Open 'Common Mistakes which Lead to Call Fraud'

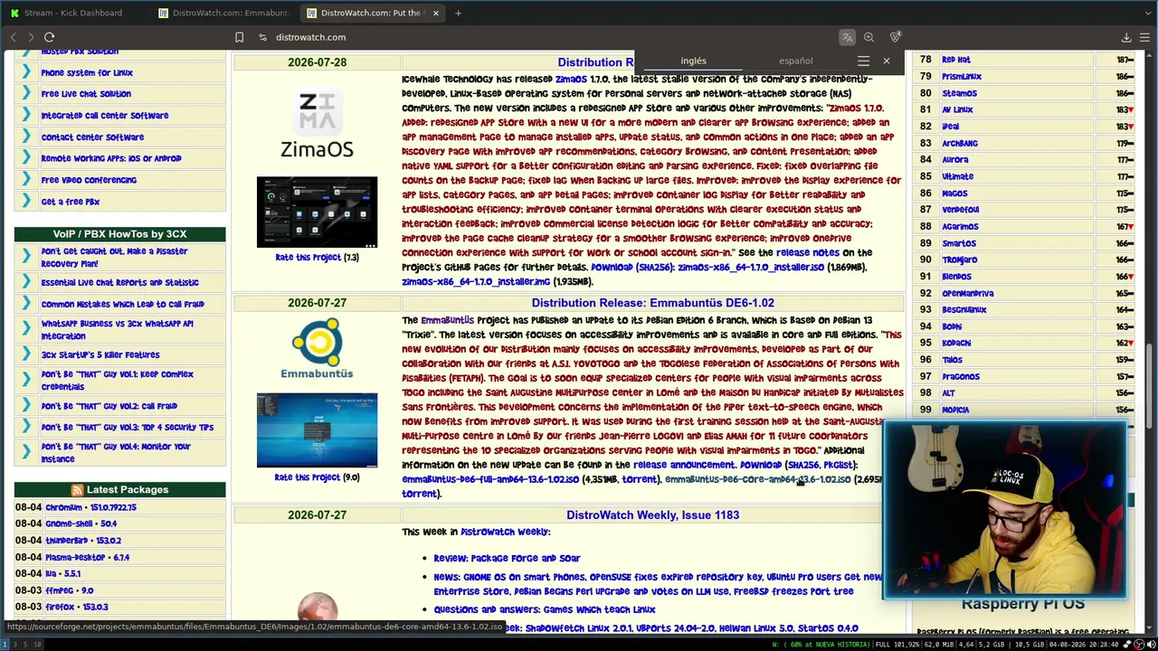[122, 305]
